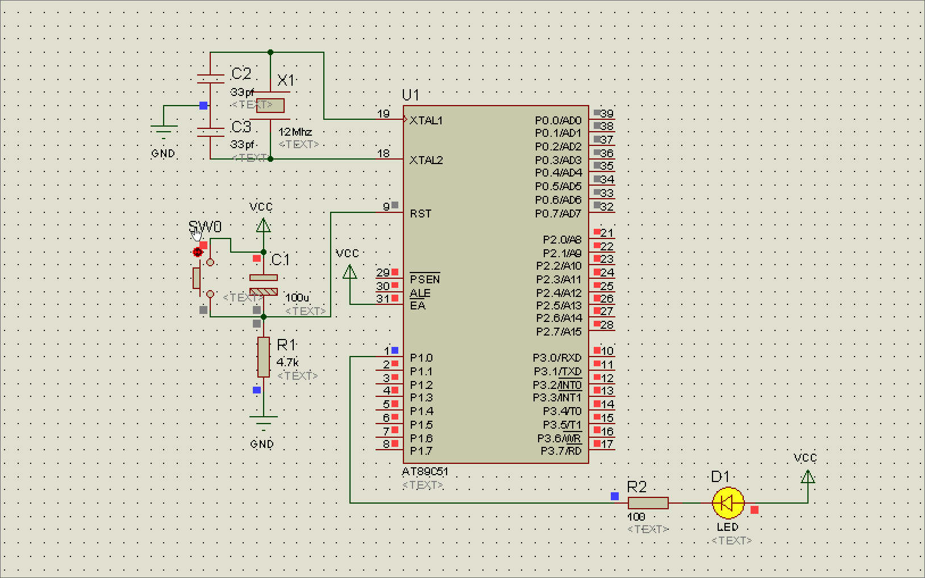This screenshot has height=578, width=925.
Task: Select the VCC terminal connected to the LED
Action: pyautogui.click(x=808, y=476)
